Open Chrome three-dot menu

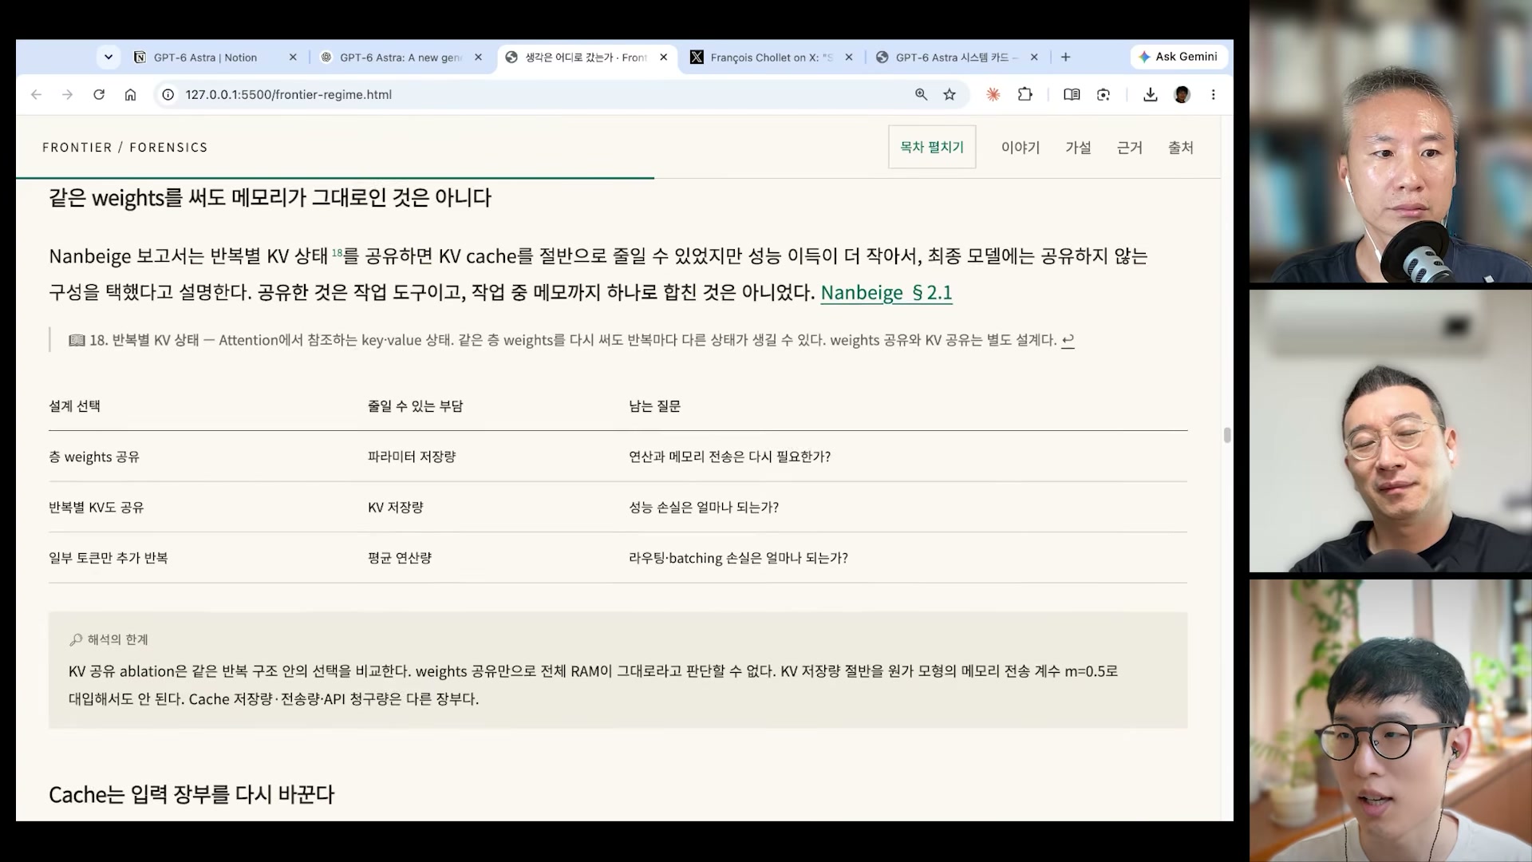1213,94
